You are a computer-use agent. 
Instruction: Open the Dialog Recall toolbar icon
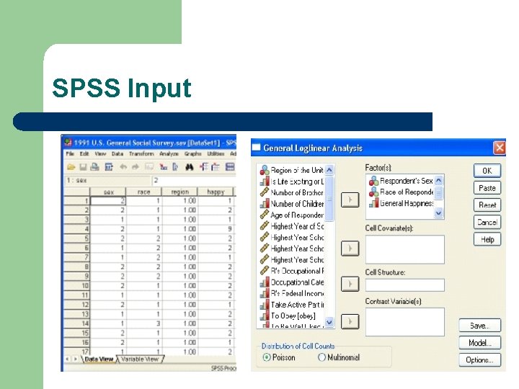pos(109,167)
